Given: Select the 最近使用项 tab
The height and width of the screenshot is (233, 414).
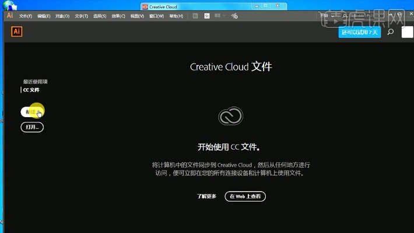Looking at the screenshot, I should (x=36, y=82).
